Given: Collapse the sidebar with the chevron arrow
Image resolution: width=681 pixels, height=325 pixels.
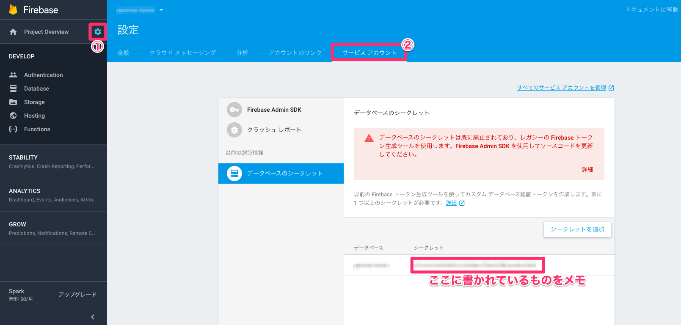Looking at the screenshot, I should tap(93, 317).
